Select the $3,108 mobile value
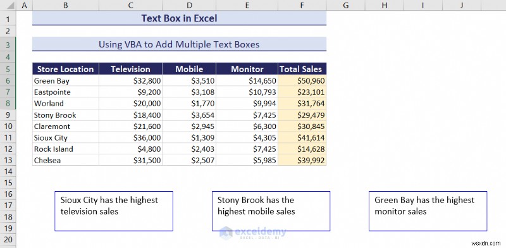This screenshot has width=506, height=248. click(189, 92)
